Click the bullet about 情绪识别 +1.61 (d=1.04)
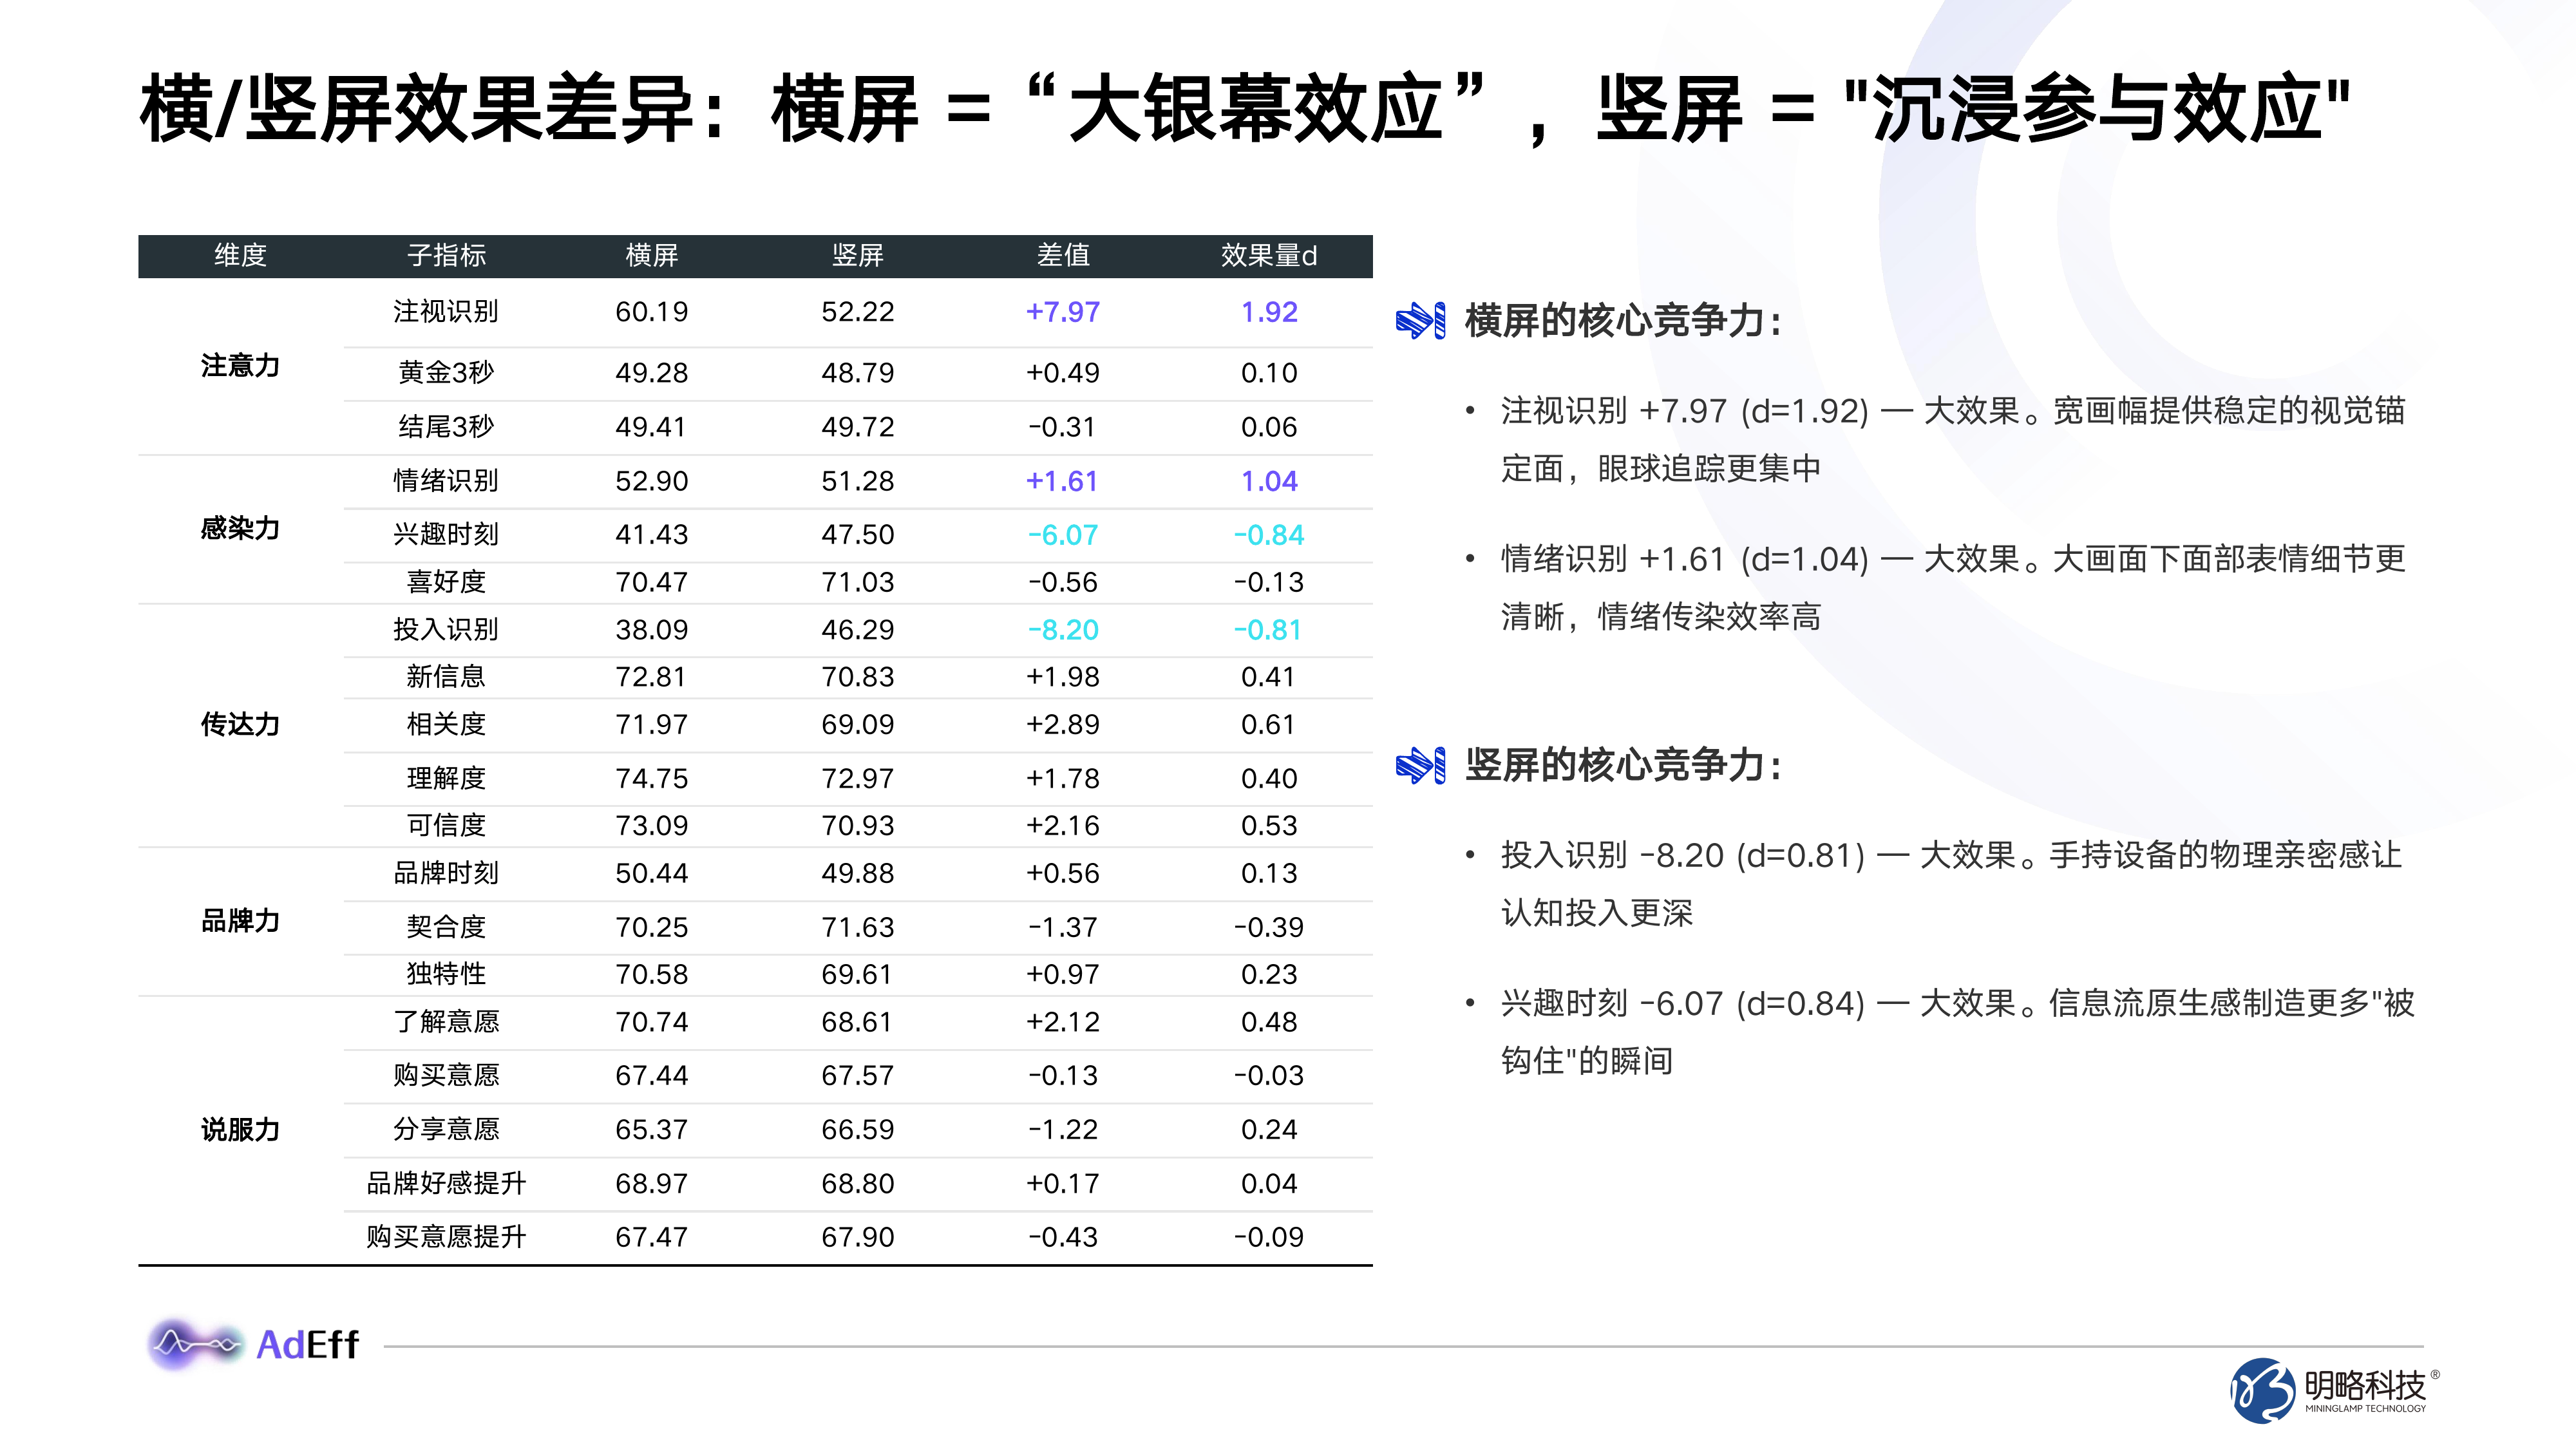2576x1449 pixels. click(x=1953, y=588)
